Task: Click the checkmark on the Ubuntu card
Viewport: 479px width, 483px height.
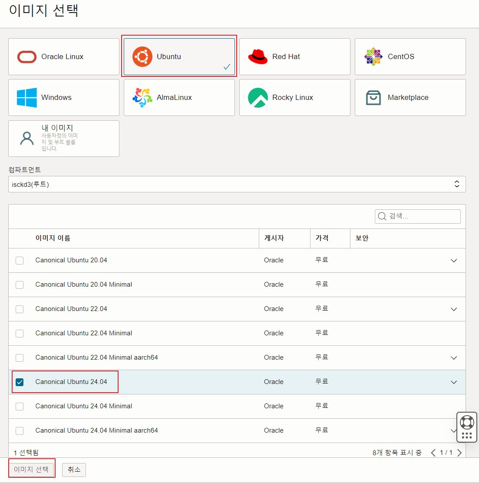Action: pos(227,66)
